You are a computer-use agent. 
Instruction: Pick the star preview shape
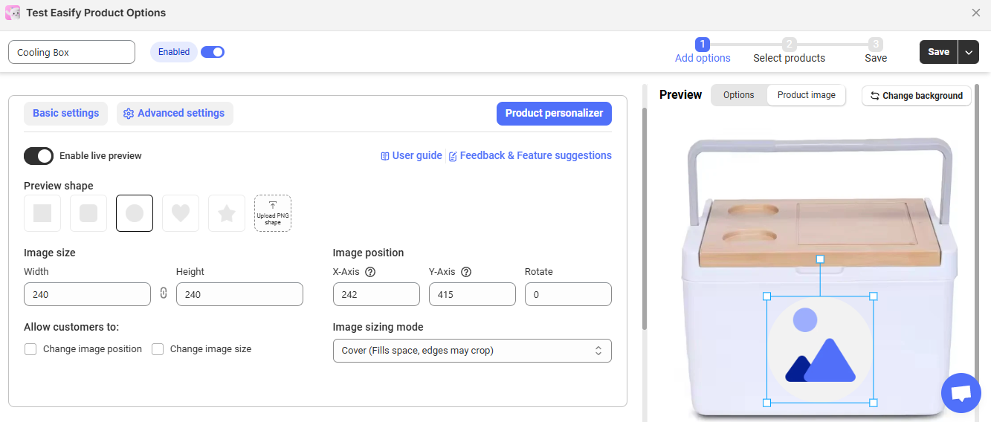227,213
